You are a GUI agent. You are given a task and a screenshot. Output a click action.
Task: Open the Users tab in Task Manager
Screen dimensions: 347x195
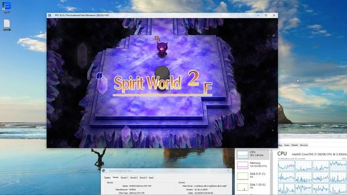point(287,145)
